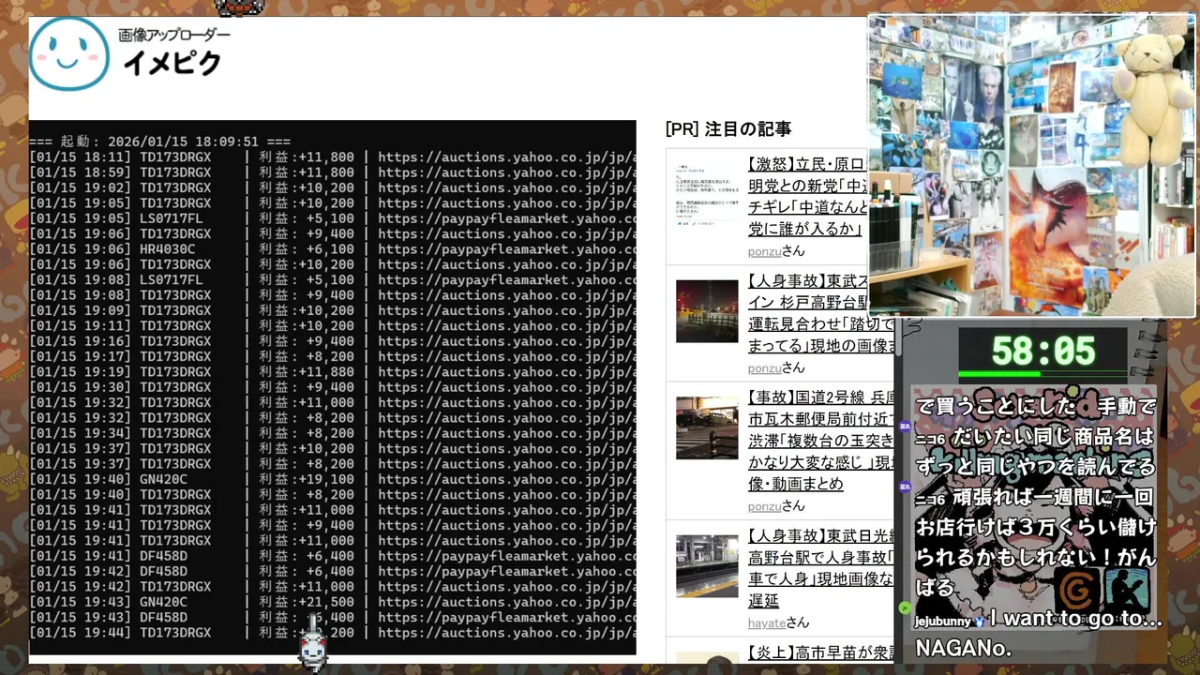Click the [01/15 19:34] TD173DRGX log row
1200x675 pixels.
pos(332,433)
